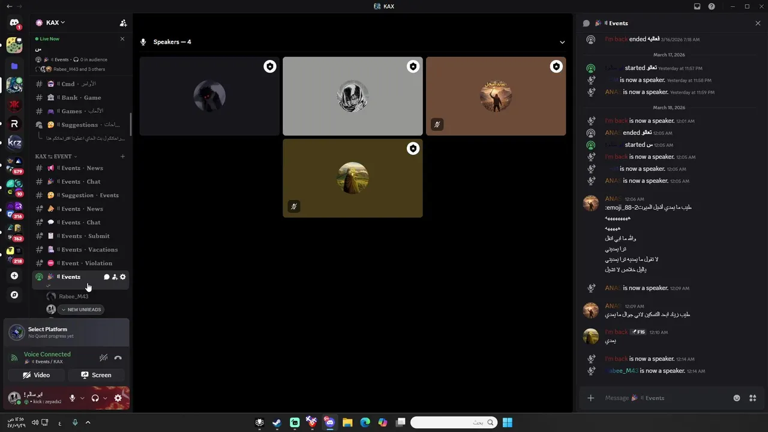This screenshot has width=768, height=432.
Task: Click Rabee_M43 under the Events stage
Action: [73, 296]
